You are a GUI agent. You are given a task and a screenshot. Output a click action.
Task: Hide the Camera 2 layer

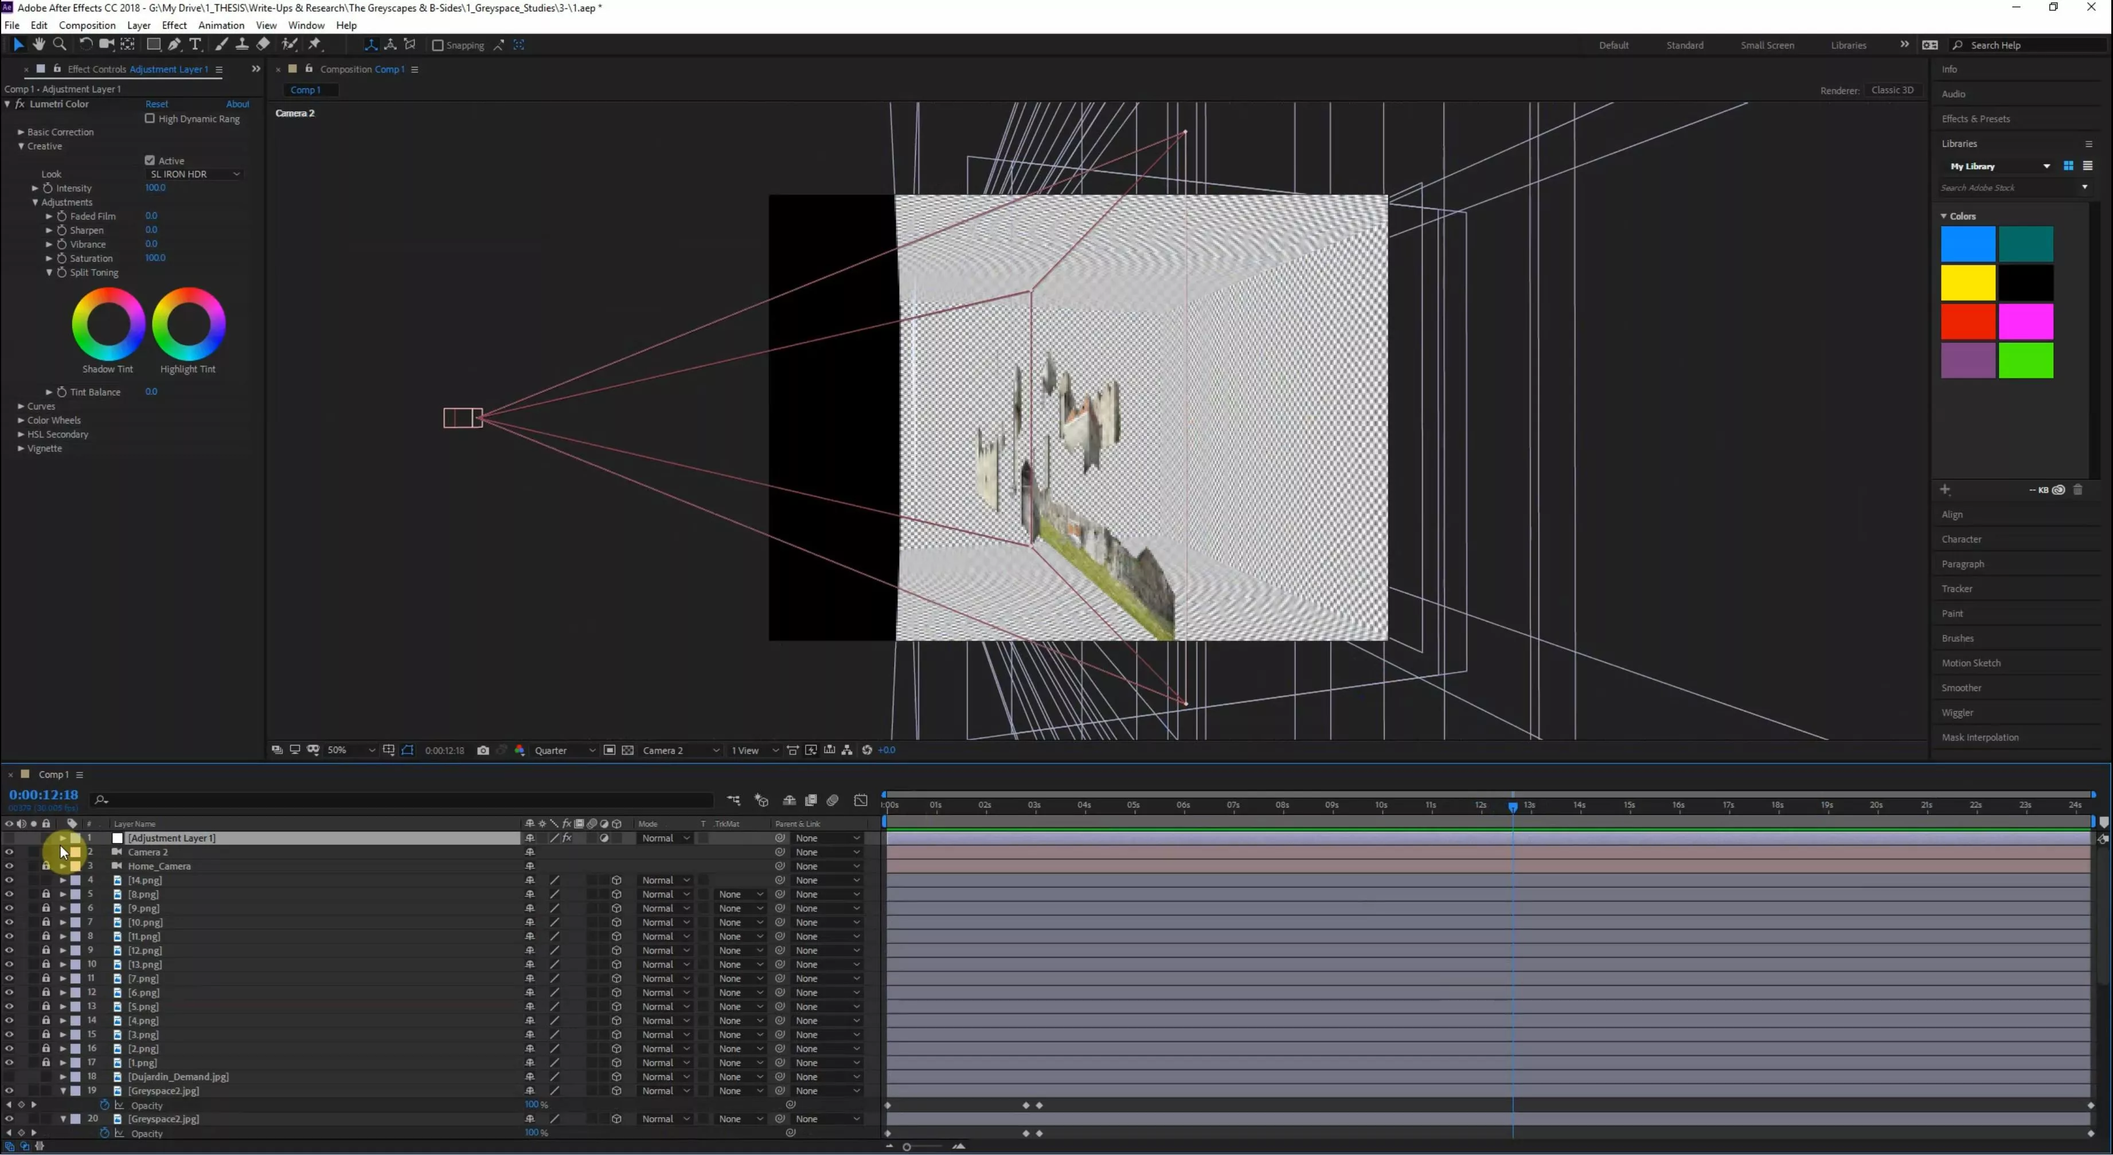click(9, 852)
